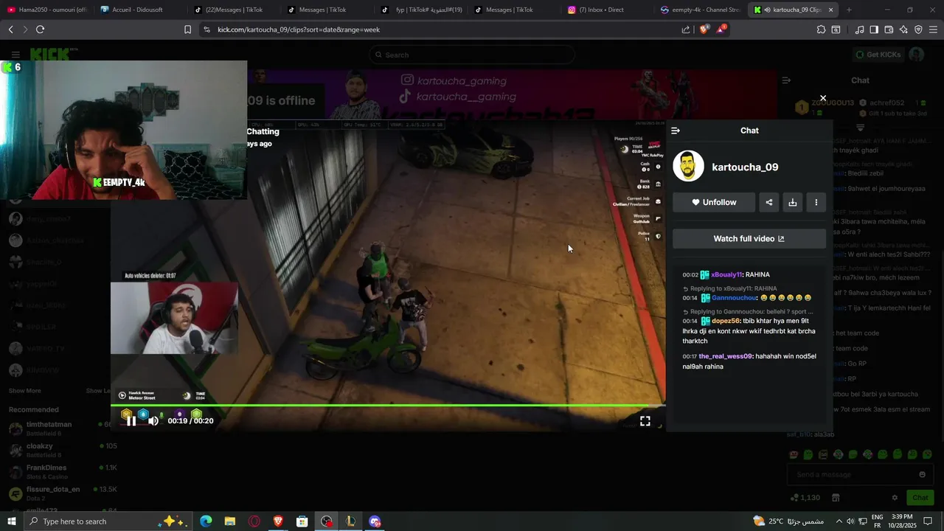Open xBoualy11 user in clip chat
This screenshot has height=531, width=944.
point(726,274)
